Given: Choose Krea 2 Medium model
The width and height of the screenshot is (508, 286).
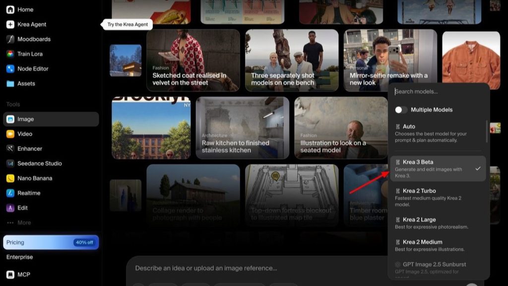Looking at the screenshot, I should 438,245.
